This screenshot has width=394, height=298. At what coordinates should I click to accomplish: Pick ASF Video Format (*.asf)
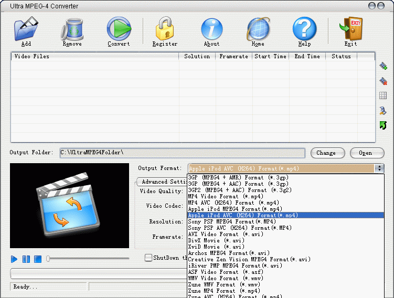286,272
